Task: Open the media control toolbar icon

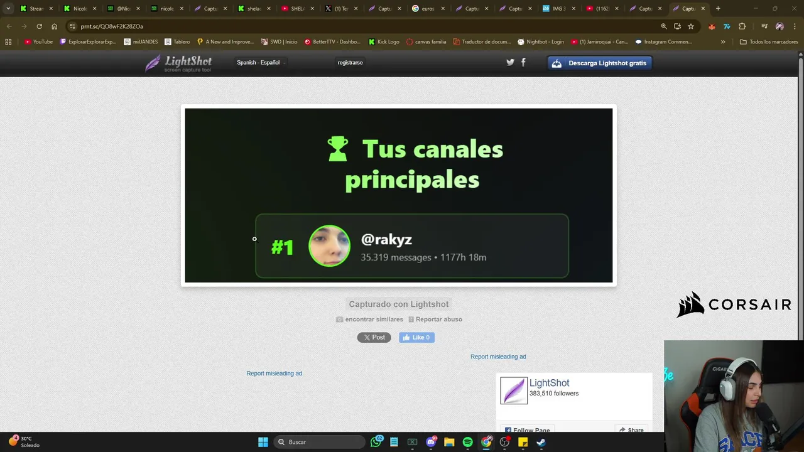Action: [x=764, y=26]
